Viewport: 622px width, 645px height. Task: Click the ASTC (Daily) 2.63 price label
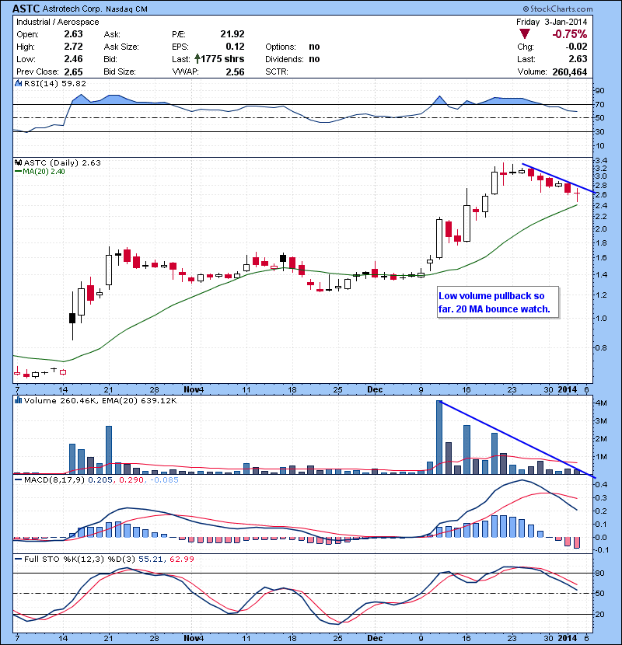pos(62,163)
